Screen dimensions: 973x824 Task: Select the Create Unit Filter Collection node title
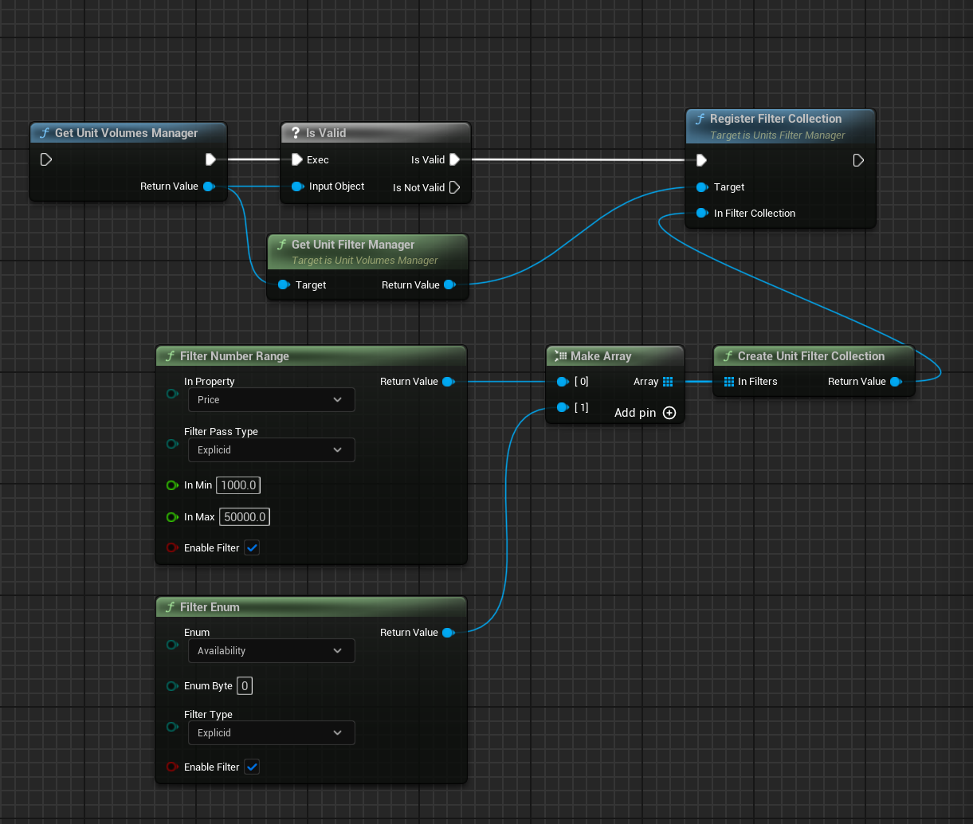coord(810,356)
